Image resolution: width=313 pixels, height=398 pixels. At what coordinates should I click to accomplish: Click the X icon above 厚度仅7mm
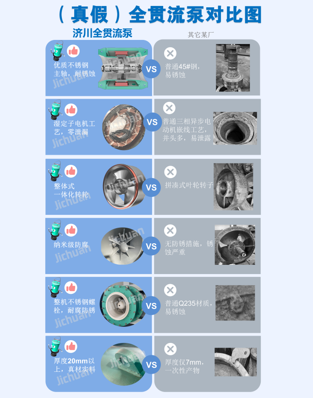(170, 349)
